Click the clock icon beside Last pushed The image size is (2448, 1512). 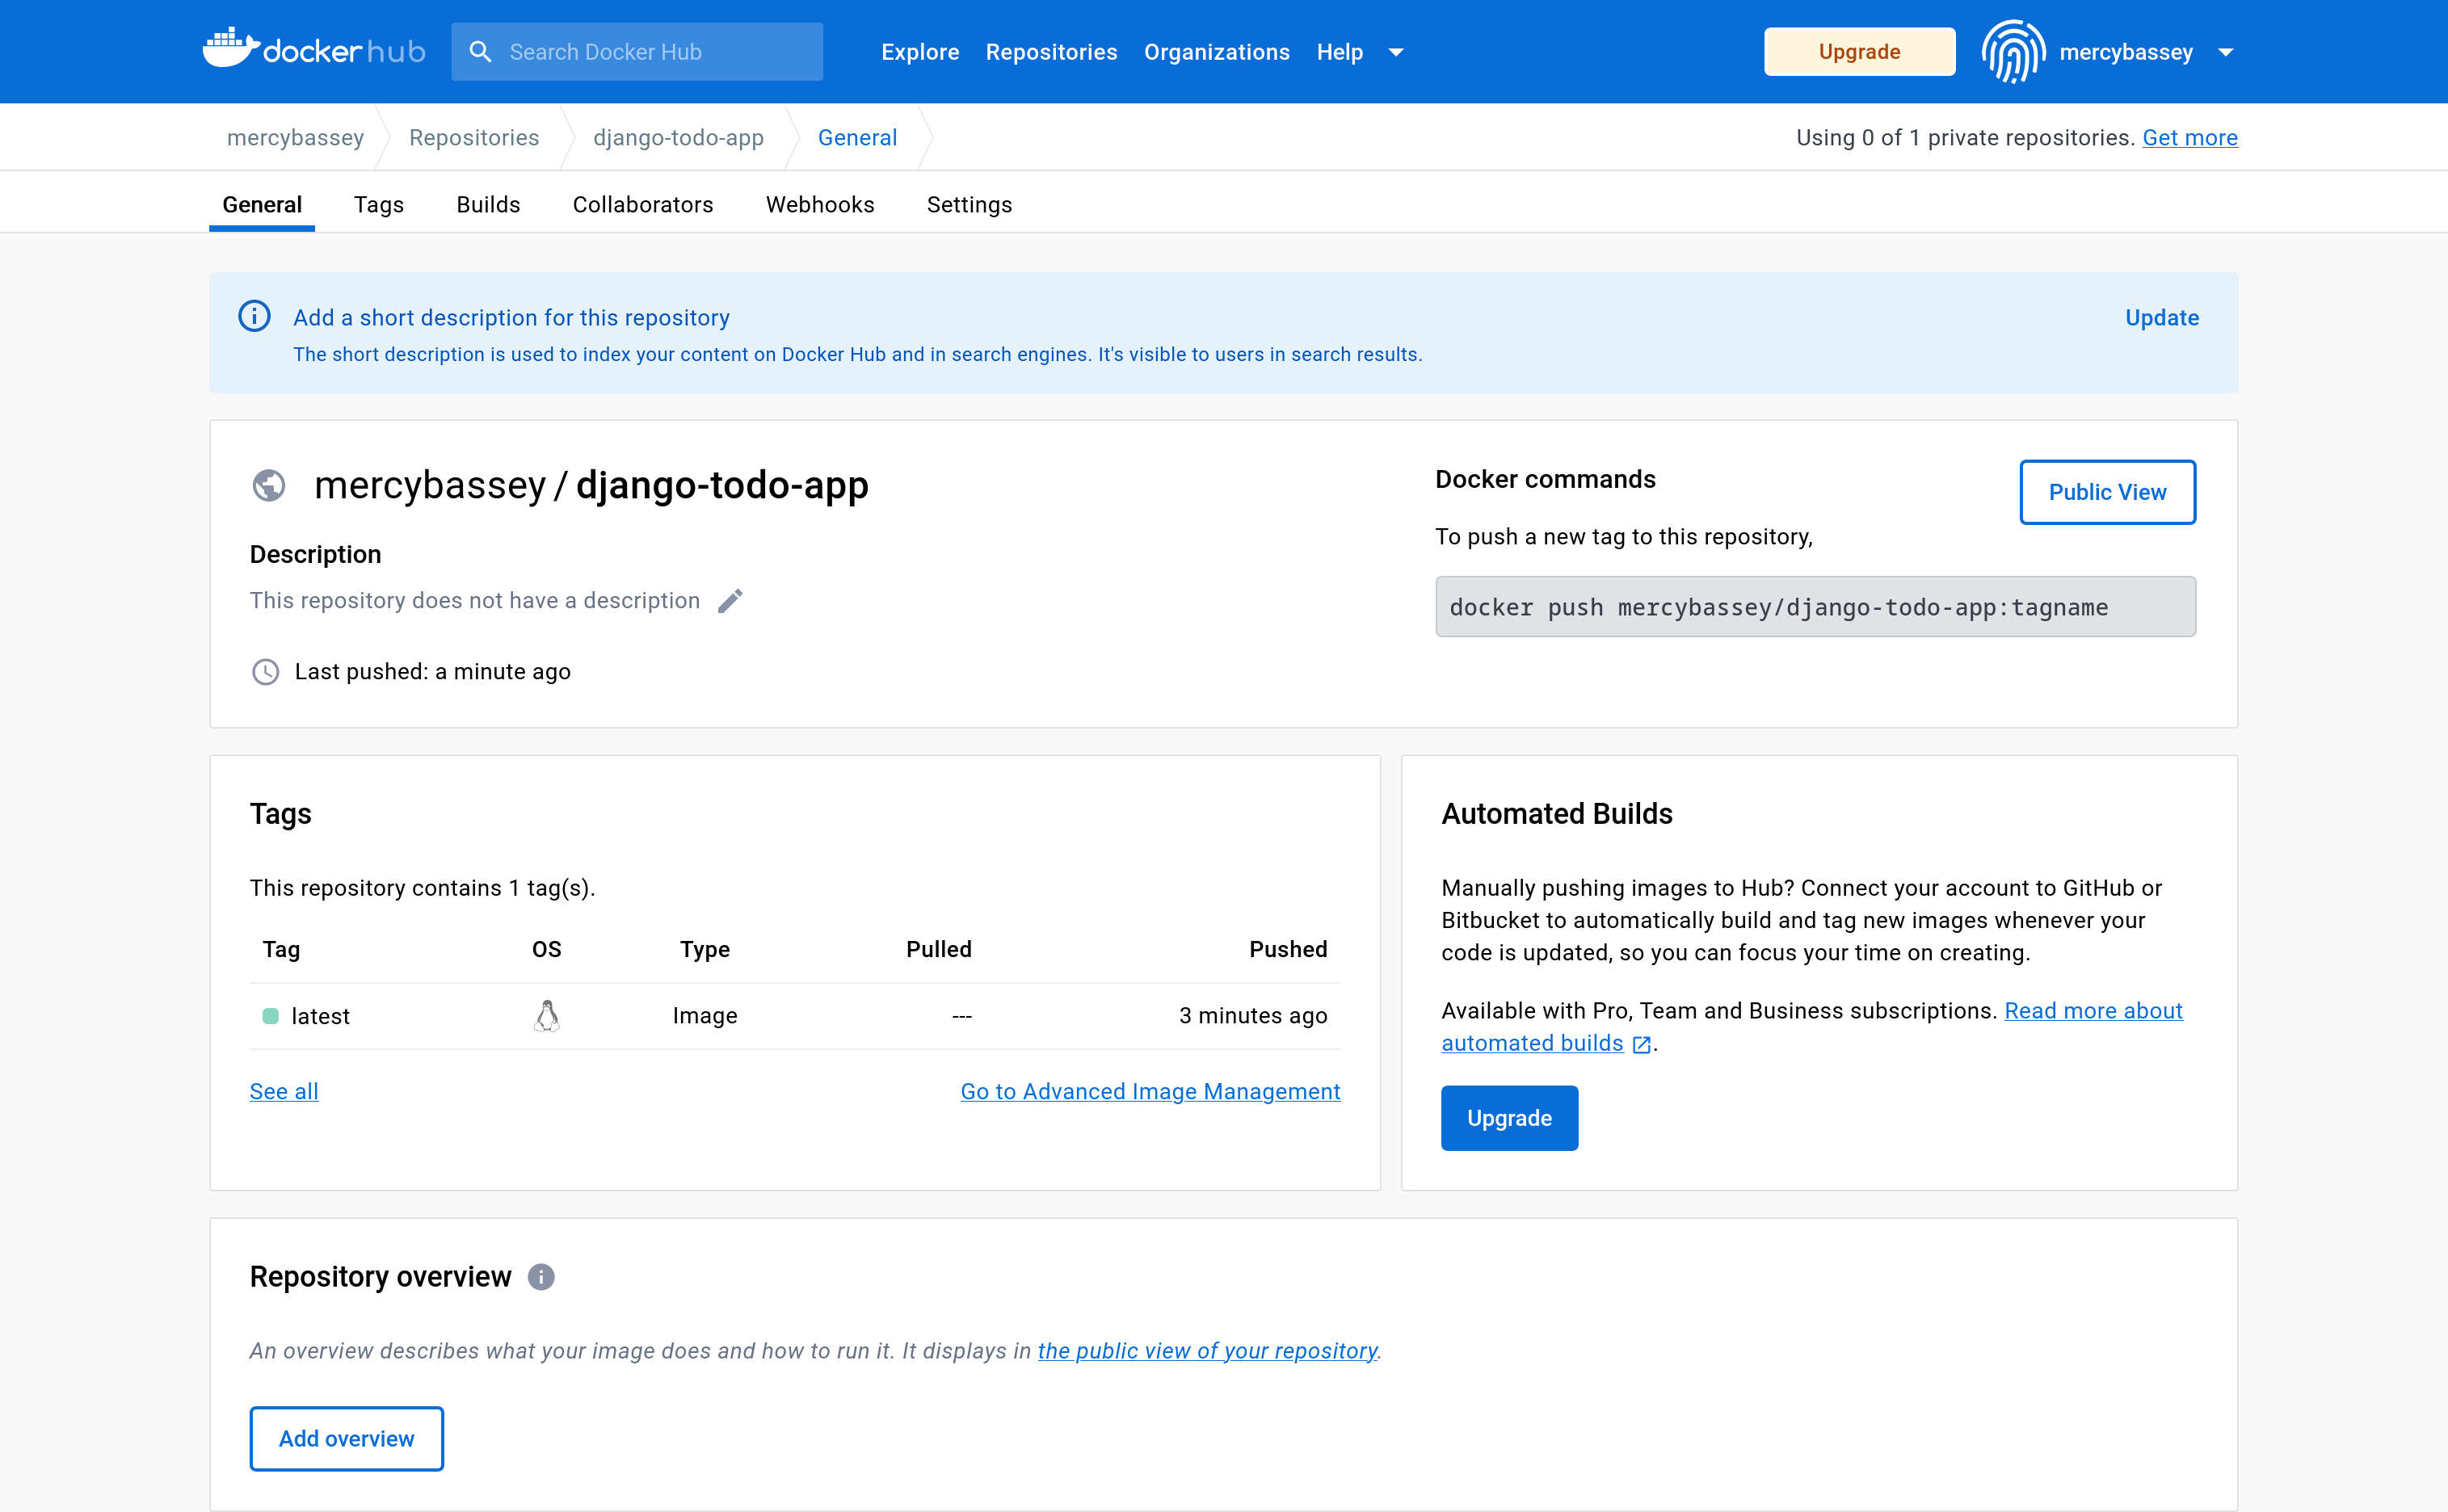[265, 672]
